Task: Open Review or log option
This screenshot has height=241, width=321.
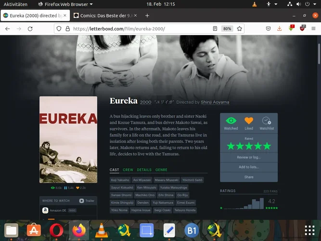Action: click(249, 157)
